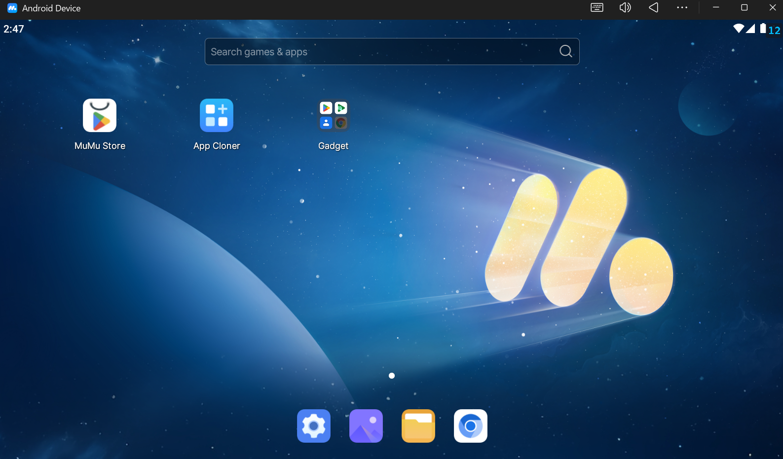Open Android Settings from the dock
This screenshot has width=783, height=459.
[x=314, y=426]
